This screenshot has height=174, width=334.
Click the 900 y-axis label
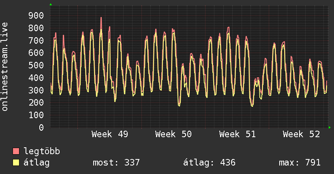(36, 15)
